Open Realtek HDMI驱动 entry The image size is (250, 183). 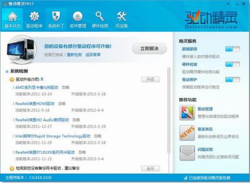(35, 104)
